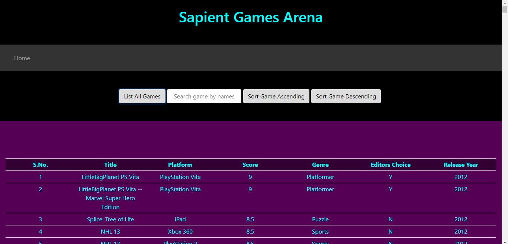The width and height of the screenshot is (508, 244).
Task: Click Editors Choice Y in row 1
Action: point(390,177)
